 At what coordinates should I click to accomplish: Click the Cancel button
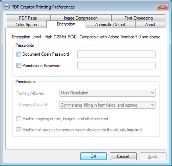pyautogui.click(x=123, y=156)
